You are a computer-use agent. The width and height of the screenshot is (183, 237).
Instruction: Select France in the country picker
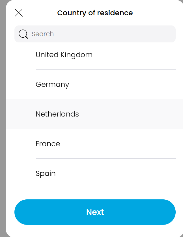48,144
